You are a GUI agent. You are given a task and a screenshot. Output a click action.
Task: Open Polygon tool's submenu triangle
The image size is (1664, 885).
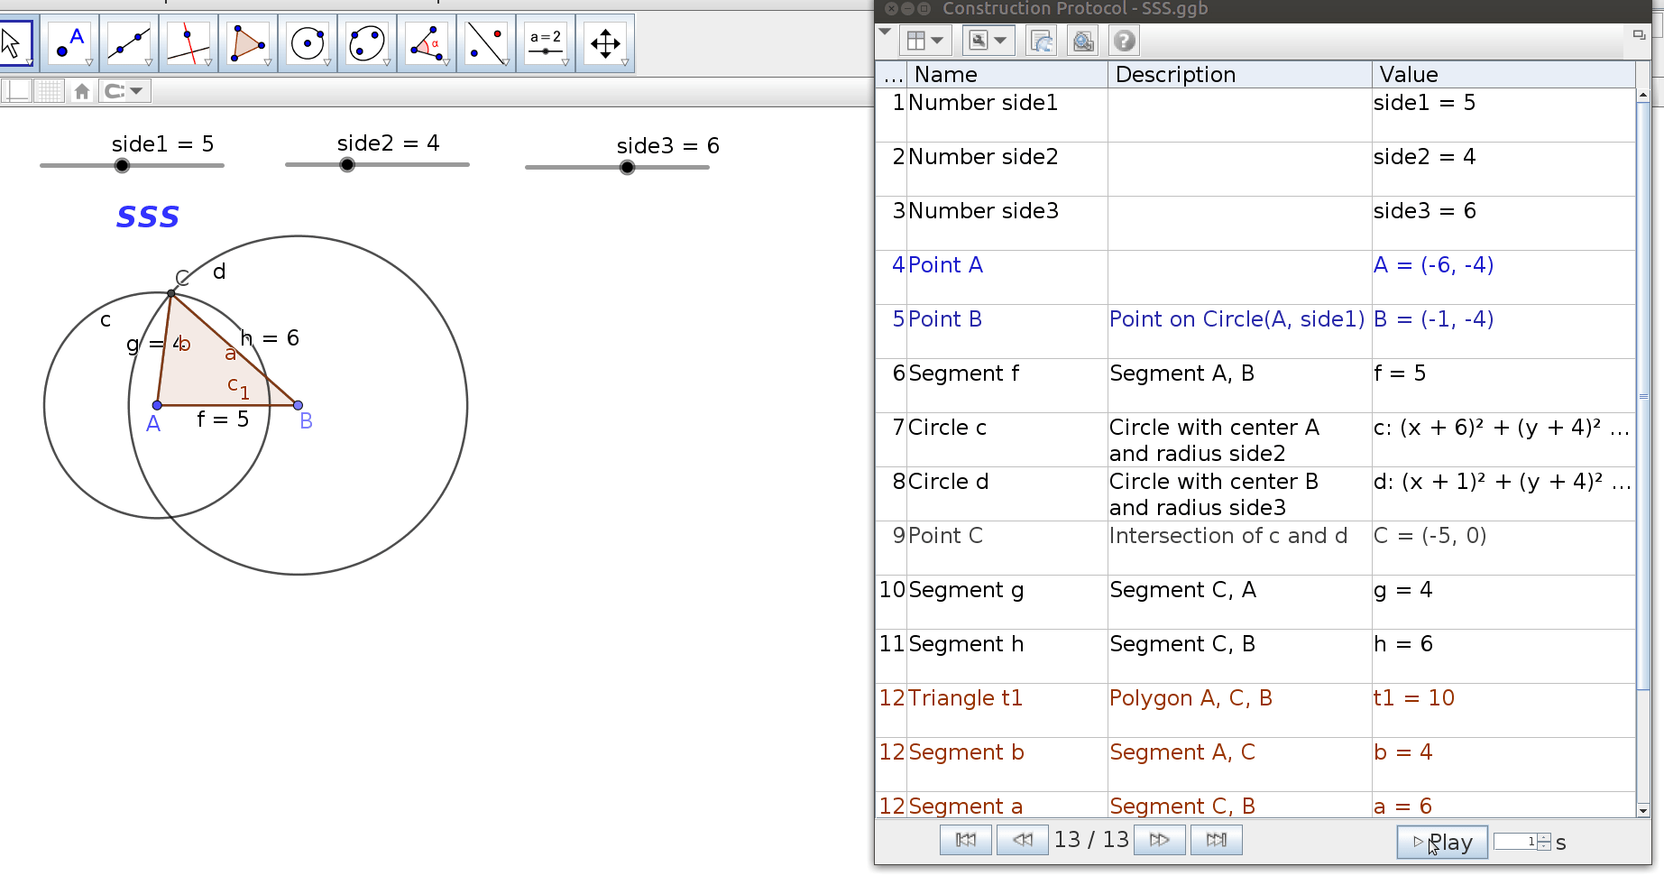tap(268, 63)
